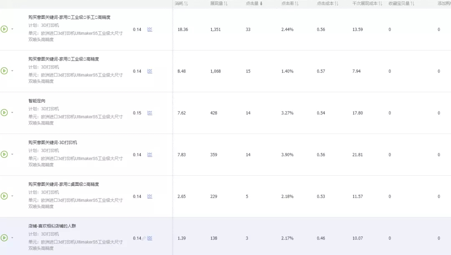Image resolution: width=451 pixels, height=255 pixels.
Task: Open trend chart for 店铺-喜欢相似店铺的人群 row
Action: coord(150,238)
